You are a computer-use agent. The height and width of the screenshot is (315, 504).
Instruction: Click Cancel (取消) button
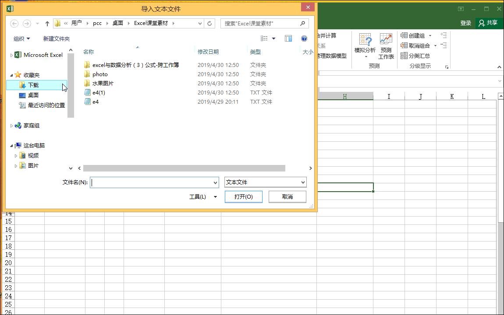[287, 196]
